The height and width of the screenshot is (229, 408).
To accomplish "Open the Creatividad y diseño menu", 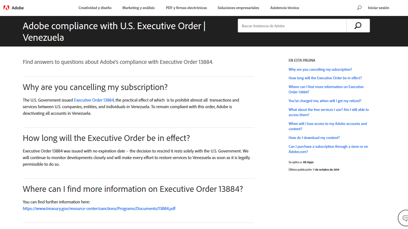I will [x=95, y=8].
